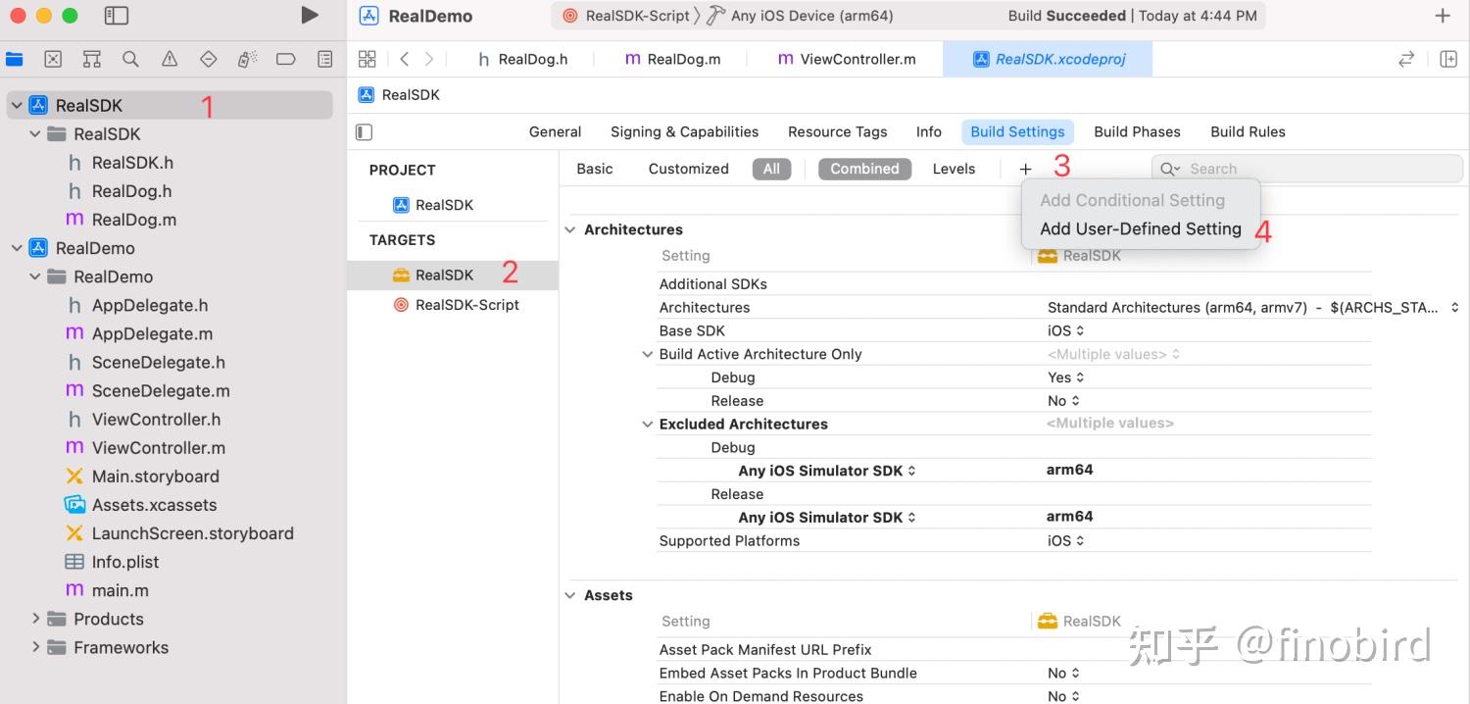
Task: Go back with the left arrow
Action: click(404, 59)
